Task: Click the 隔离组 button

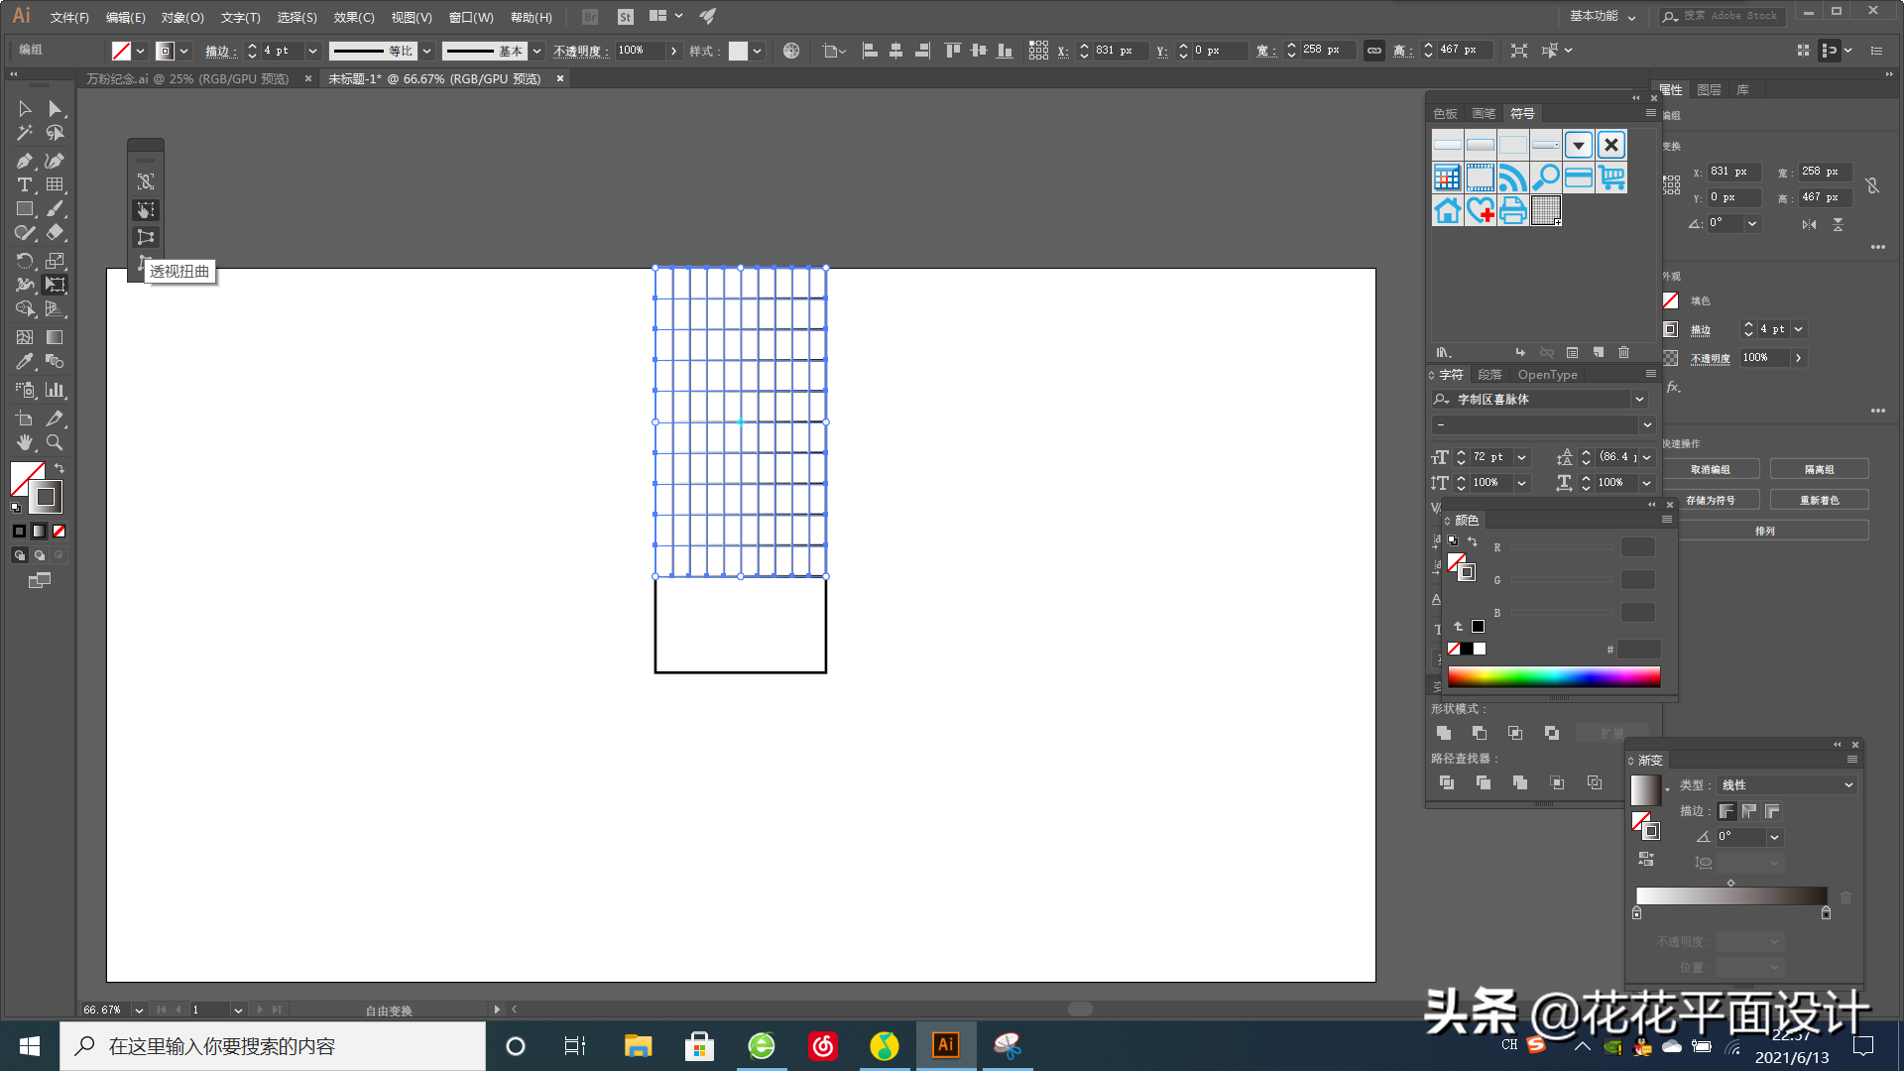Action: (x=1820, y=469)
